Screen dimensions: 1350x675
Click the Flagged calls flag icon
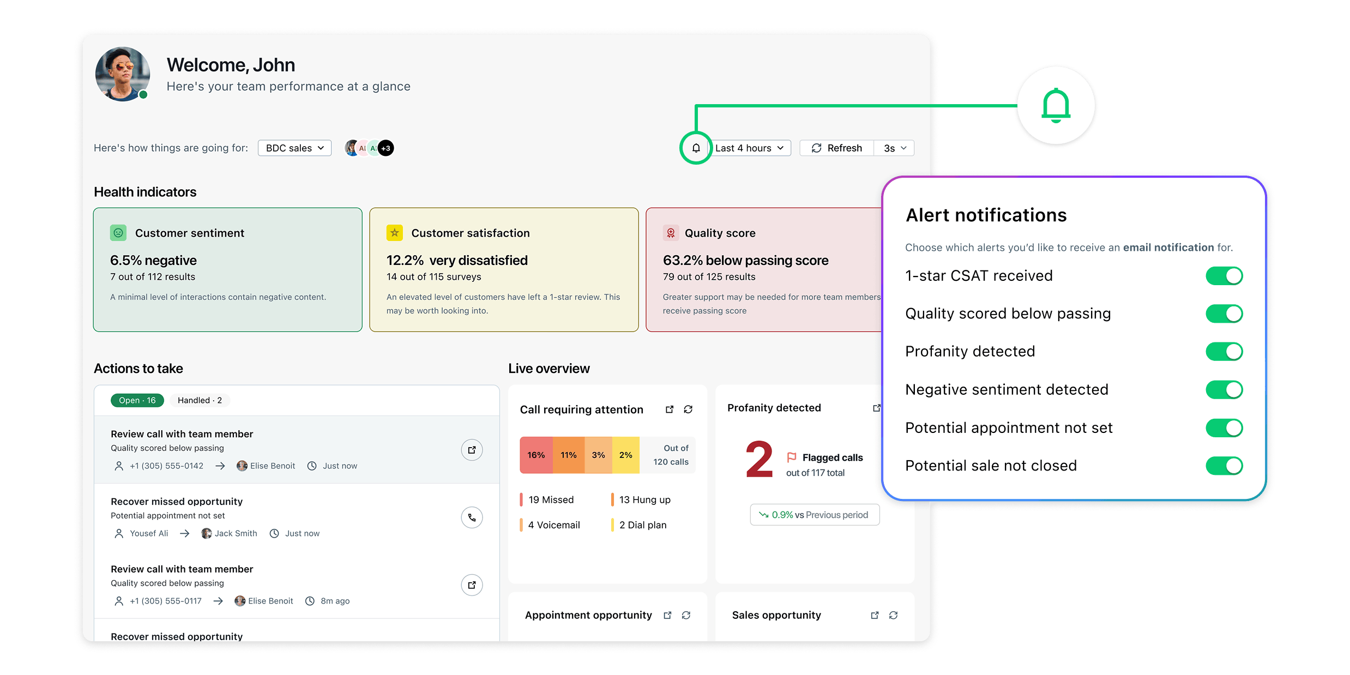[792, 457]
